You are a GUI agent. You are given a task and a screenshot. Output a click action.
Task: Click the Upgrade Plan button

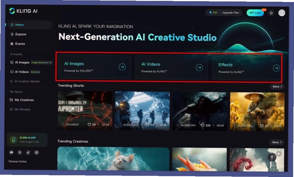coord(231,13)
